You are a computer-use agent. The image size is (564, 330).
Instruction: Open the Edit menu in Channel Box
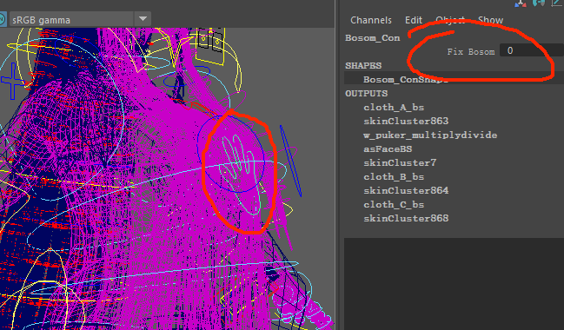(414, 20)
